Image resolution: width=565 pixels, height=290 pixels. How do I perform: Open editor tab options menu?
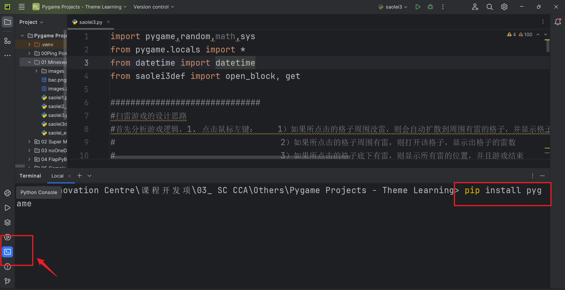pos(543,22)
